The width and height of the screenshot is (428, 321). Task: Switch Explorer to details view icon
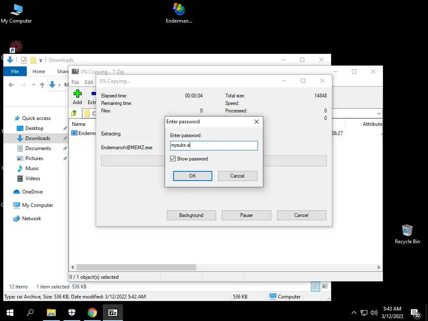[316, 286]
